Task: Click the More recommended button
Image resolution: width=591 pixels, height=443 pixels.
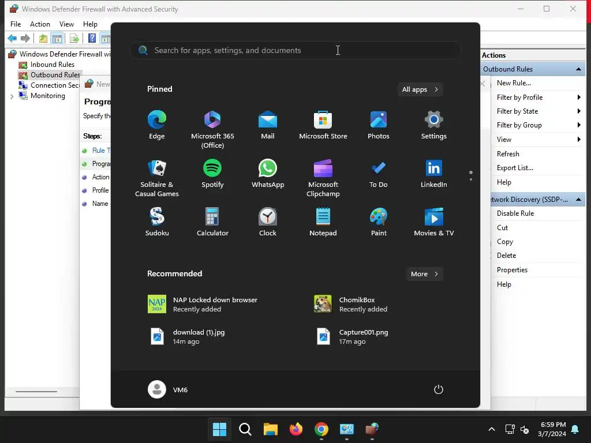Action: tap(424, 274)
